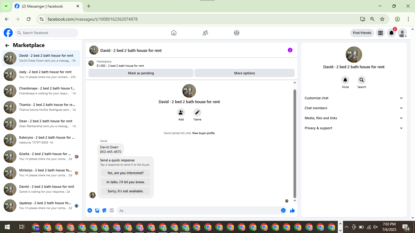The height and width of the screenshot is (233, 415).
Task: Open more actions plus icon in composer
Action: (x=90, y=211)
